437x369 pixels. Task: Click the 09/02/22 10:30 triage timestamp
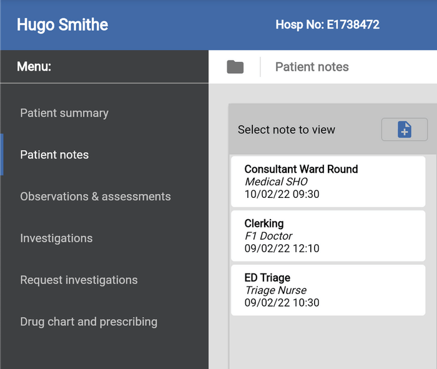[282, 303]
